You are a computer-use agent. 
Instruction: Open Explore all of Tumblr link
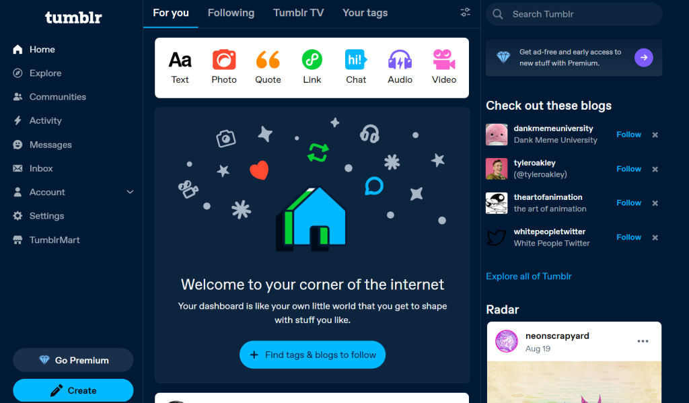click(x=529, y=277)
